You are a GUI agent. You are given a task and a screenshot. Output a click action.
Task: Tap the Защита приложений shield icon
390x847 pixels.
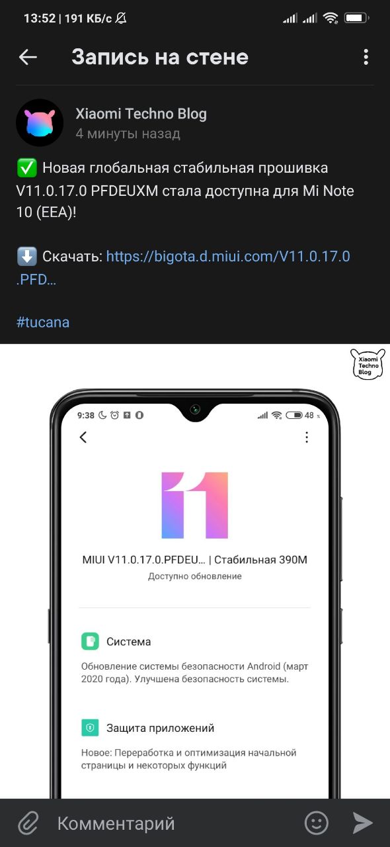90,728
